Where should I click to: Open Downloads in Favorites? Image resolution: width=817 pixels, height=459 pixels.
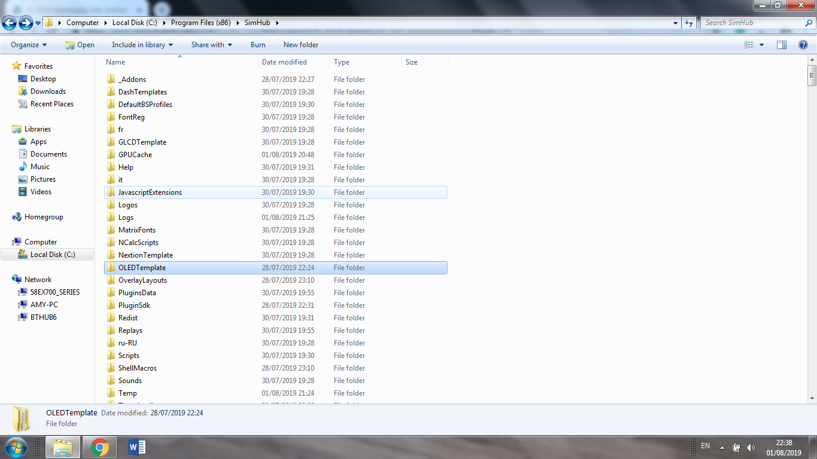point(48,91)
